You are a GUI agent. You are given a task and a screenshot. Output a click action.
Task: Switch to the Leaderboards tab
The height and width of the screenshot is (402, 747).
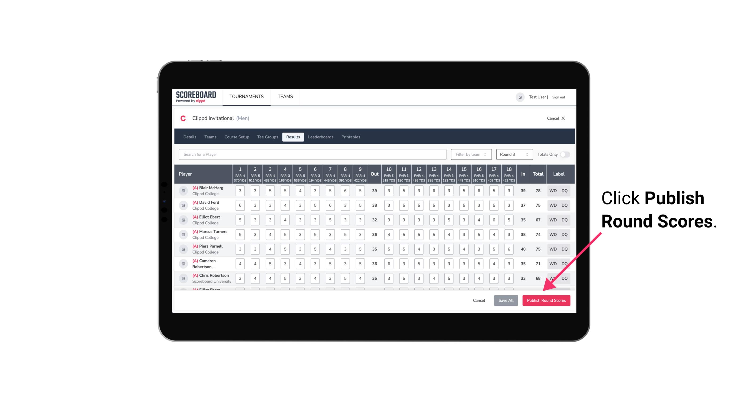tap(320, 137)
